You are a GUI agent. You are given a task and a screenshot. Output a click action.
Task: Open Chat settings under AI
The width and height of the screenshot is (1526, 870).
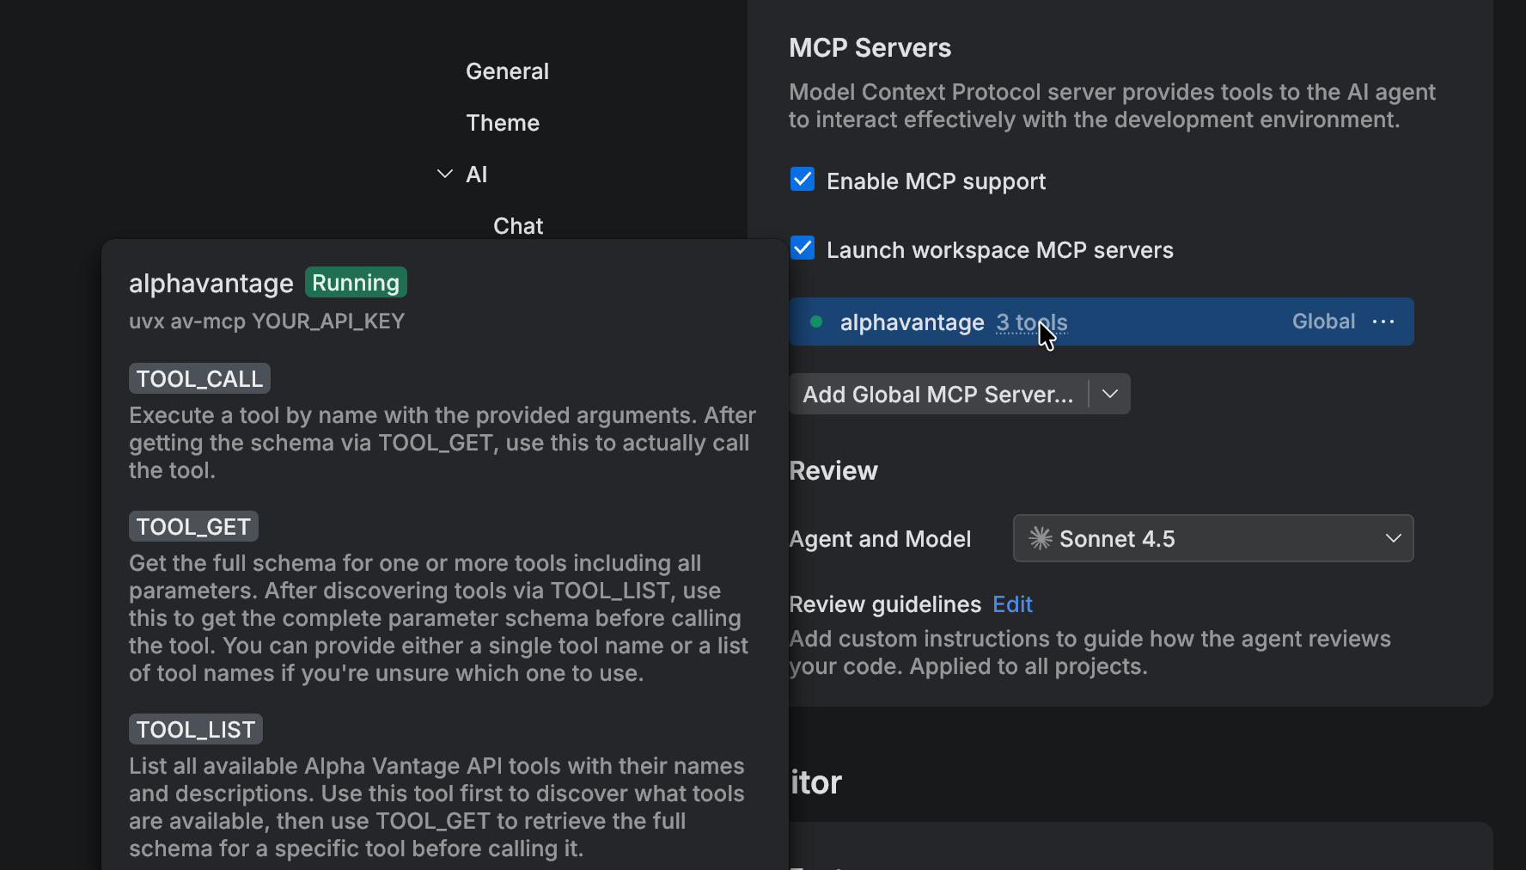click(x=517, y=225)
